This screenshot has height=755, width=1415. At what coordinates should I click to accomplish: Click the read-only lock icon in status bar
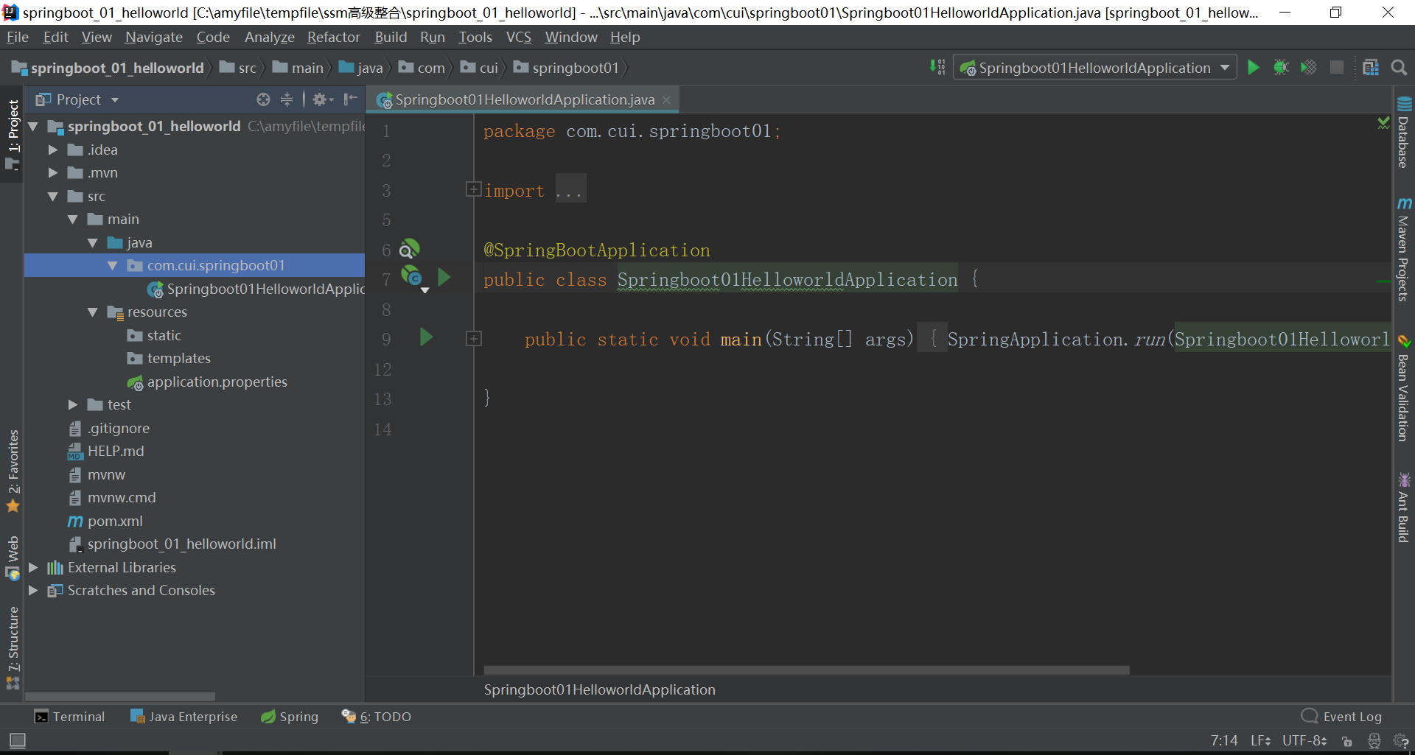[x=1347, y=741]
